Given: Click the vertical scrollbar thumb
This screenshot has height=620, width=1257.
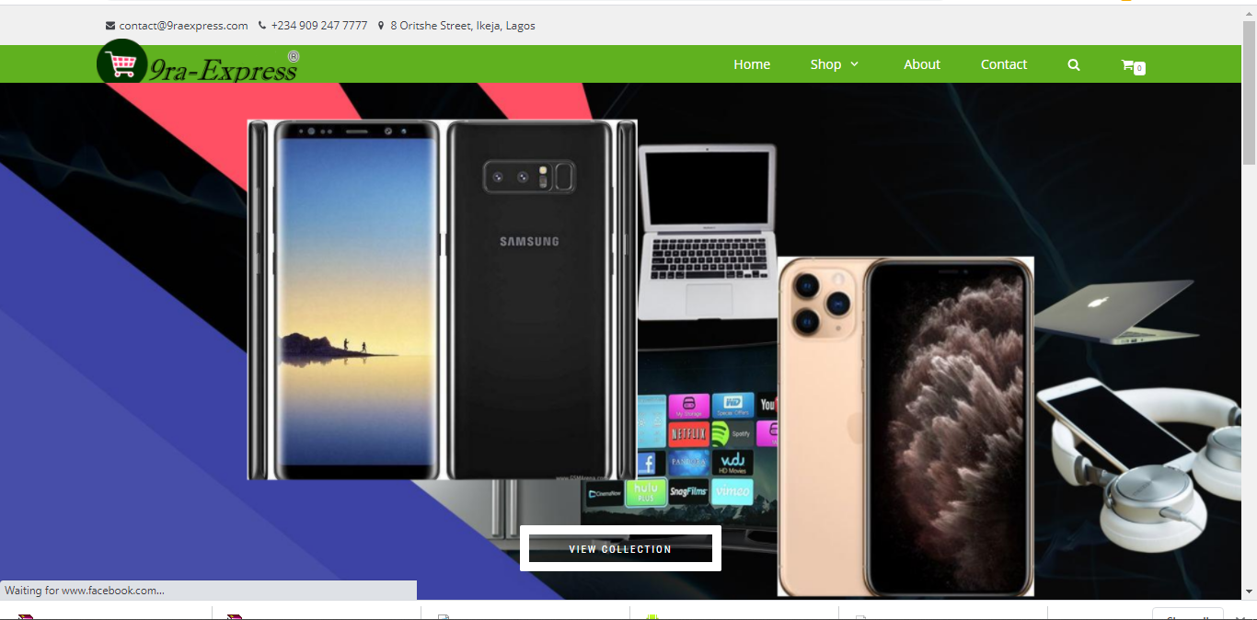Looking at the screenshot, I should coord(1249,92).
